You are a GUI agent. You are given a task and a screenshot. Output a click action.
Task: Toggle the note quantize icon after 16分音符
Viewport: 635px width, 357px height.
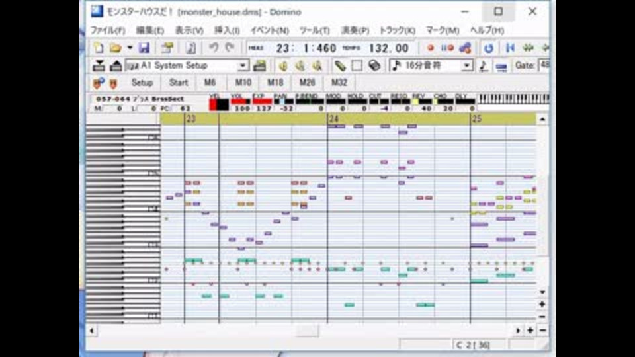pyautogui.click(x=484, y=65)
